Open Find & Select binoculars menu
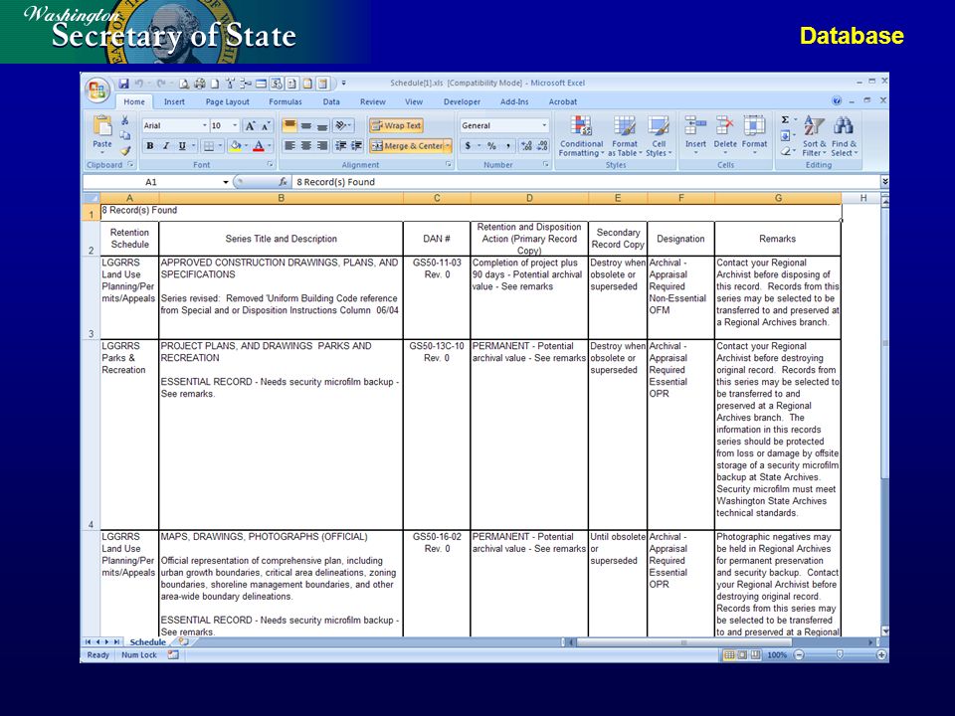This screenshot has height=716, width=955. 845,136
